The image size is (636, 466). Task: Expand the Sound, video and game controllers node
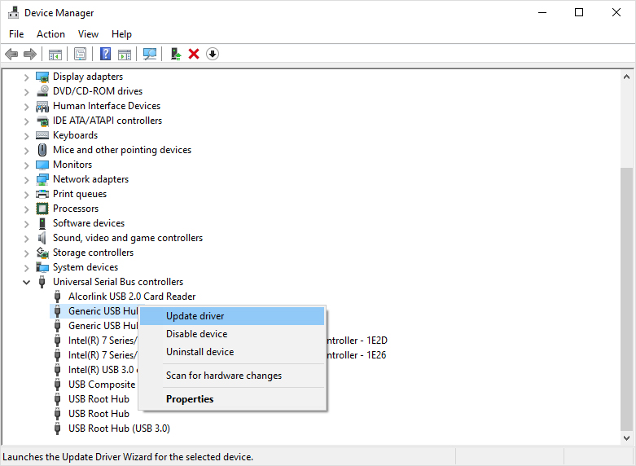tap(26, 238)
